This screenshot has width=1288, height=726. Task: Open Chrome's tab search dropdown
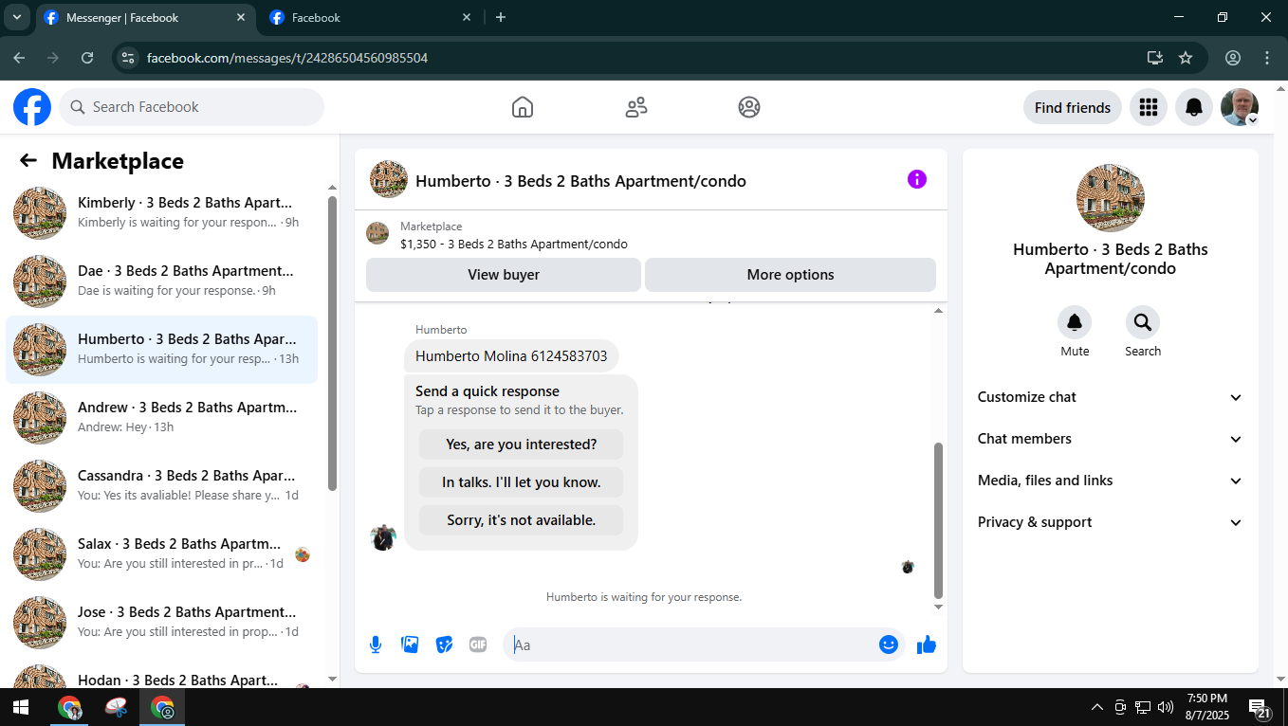[x=16, y=17]
